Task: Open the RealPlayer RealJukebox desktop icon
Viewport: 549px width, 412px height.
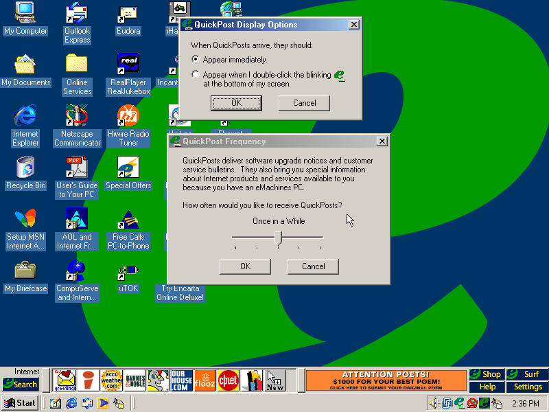Action: coord(128,73)
